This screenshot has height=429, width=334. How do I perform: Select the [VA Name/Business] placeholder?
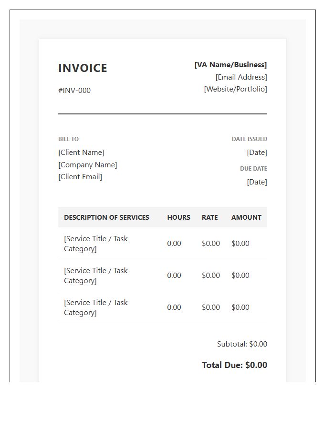230,65
